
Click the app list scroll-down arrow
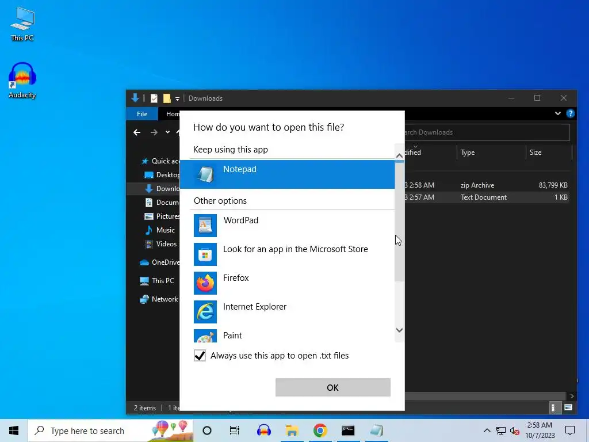tap(399, 330)
